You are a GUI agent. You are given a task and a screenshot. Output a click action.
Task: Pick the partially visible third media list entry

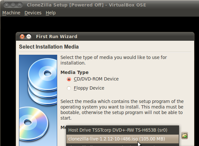tap(123, 145)
